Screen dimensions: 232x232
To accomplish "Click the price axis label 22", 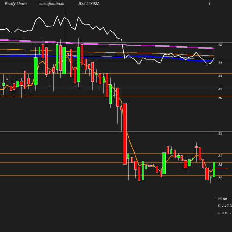I will [x=220, y=178].
